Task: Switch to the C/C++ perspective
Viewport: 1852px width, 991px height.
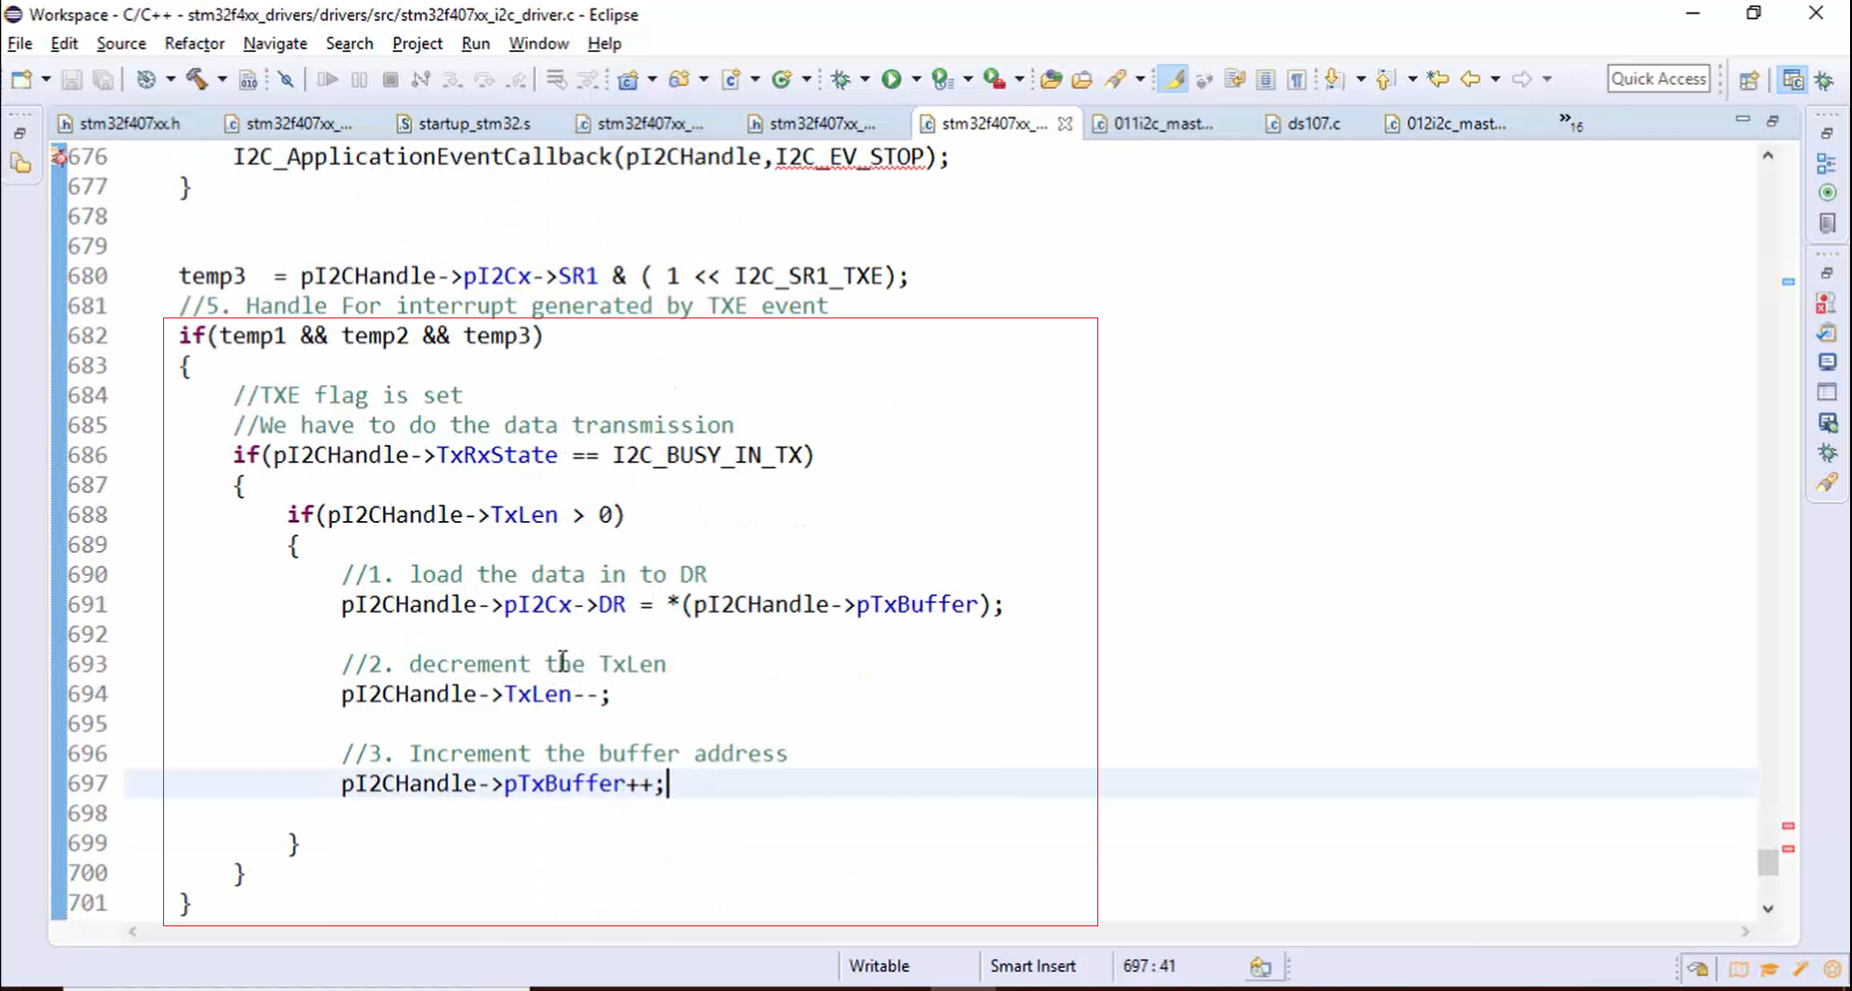Action: (1793, 80)
